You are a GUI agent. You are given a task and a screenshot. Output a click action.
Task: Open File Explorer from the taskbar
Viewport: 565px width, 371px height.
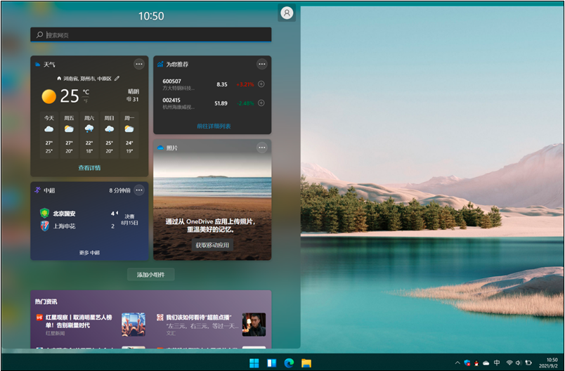[306, 363]
